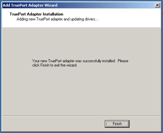Click the word 'updating' in the subtitle
Image resolution: width=163 pixels, height=133 pixels.
pos(77,19)
